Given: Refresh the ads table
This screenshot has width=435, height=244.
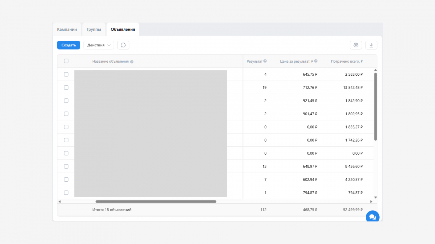Looking at the screenshot, I should pos(123,45).
